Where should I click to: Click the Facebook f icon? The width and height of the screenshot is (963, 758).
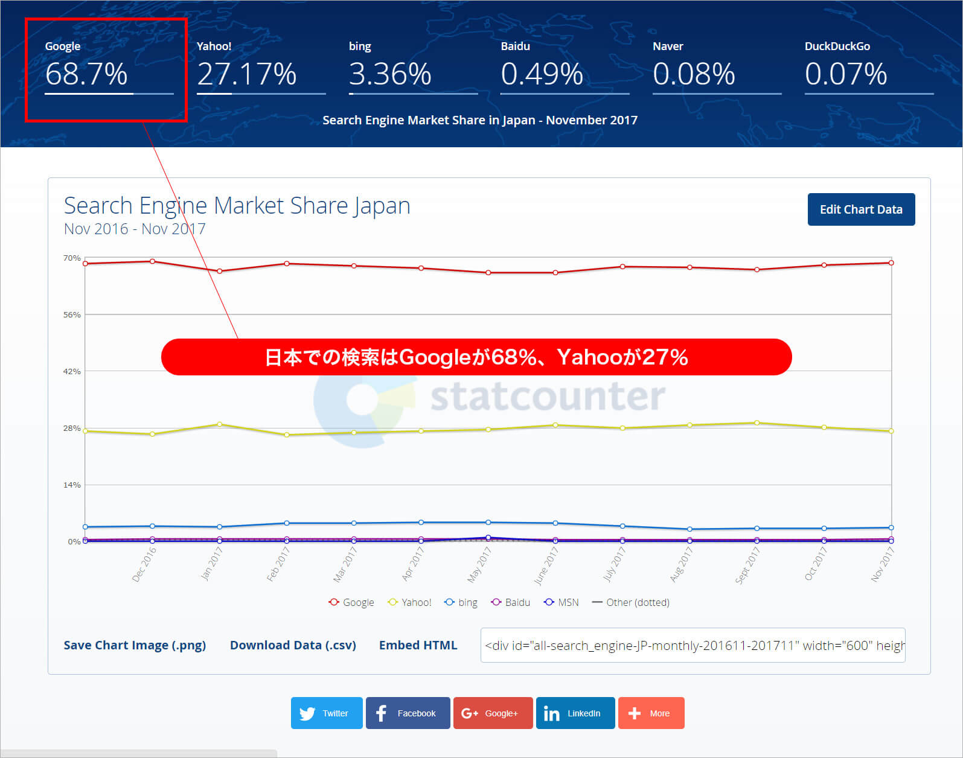(381, 713)
